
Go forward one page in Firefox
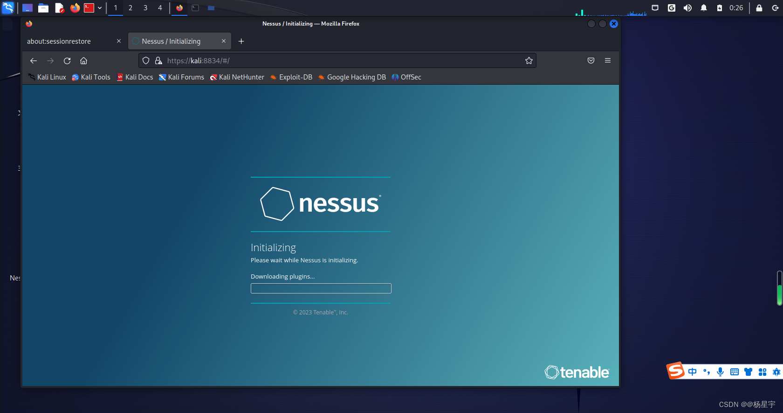point(50,61)
